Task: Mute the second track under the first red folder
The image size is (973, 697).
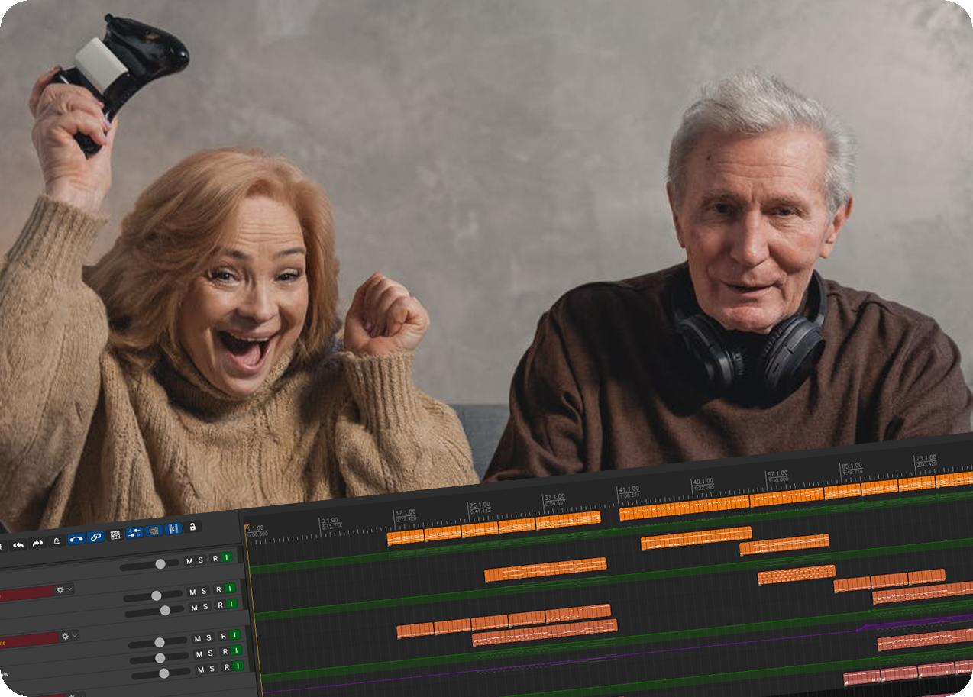Action: click(x=194, y=608)
